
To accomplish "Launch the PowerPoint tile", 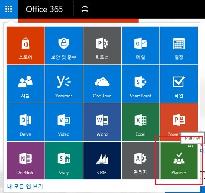I will pos(179,122).
